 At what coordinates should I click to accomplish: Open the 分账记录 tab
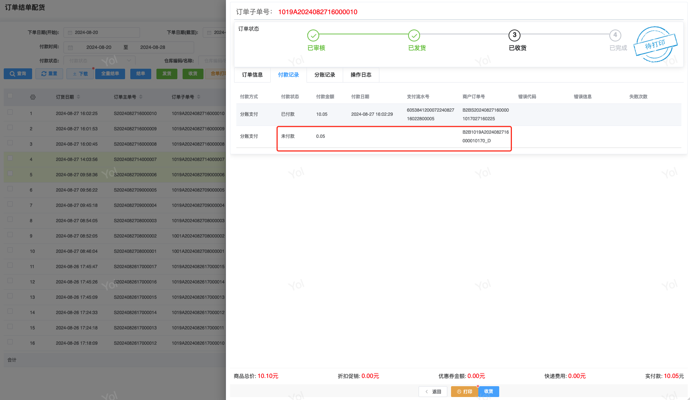[324, 75]
